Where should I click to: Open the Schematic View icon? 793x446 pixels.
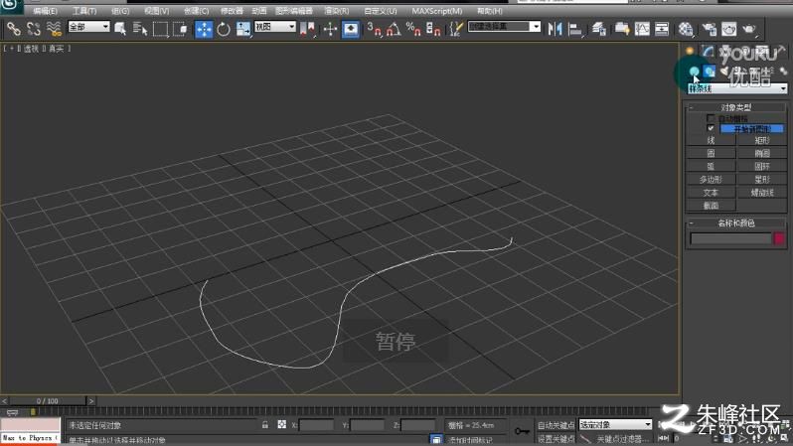coord(662,29)
